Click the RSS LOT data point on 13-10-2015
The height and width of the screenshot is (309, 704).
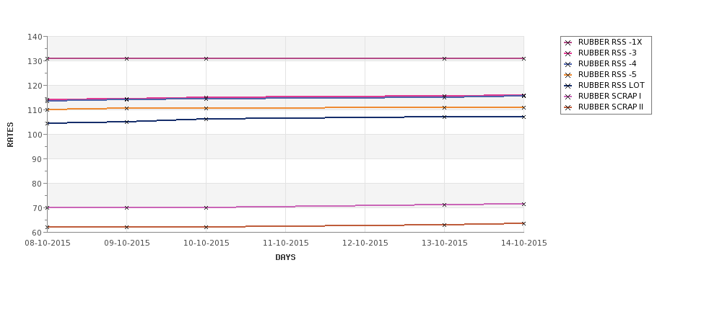click(444, 117)
